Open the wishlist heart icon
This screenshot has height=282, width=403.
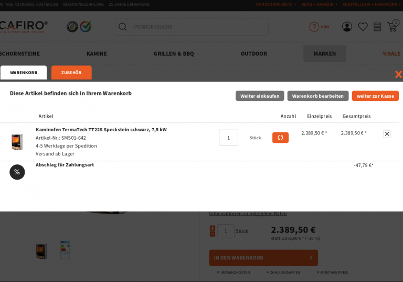pos(363,27)
